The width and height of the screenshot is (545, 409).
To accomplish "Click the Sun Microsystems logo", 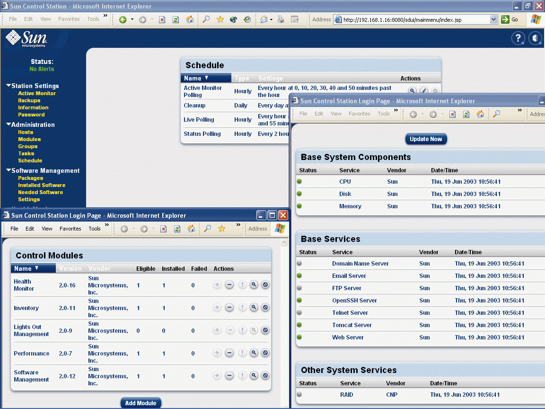I will (x=26, y=38).
